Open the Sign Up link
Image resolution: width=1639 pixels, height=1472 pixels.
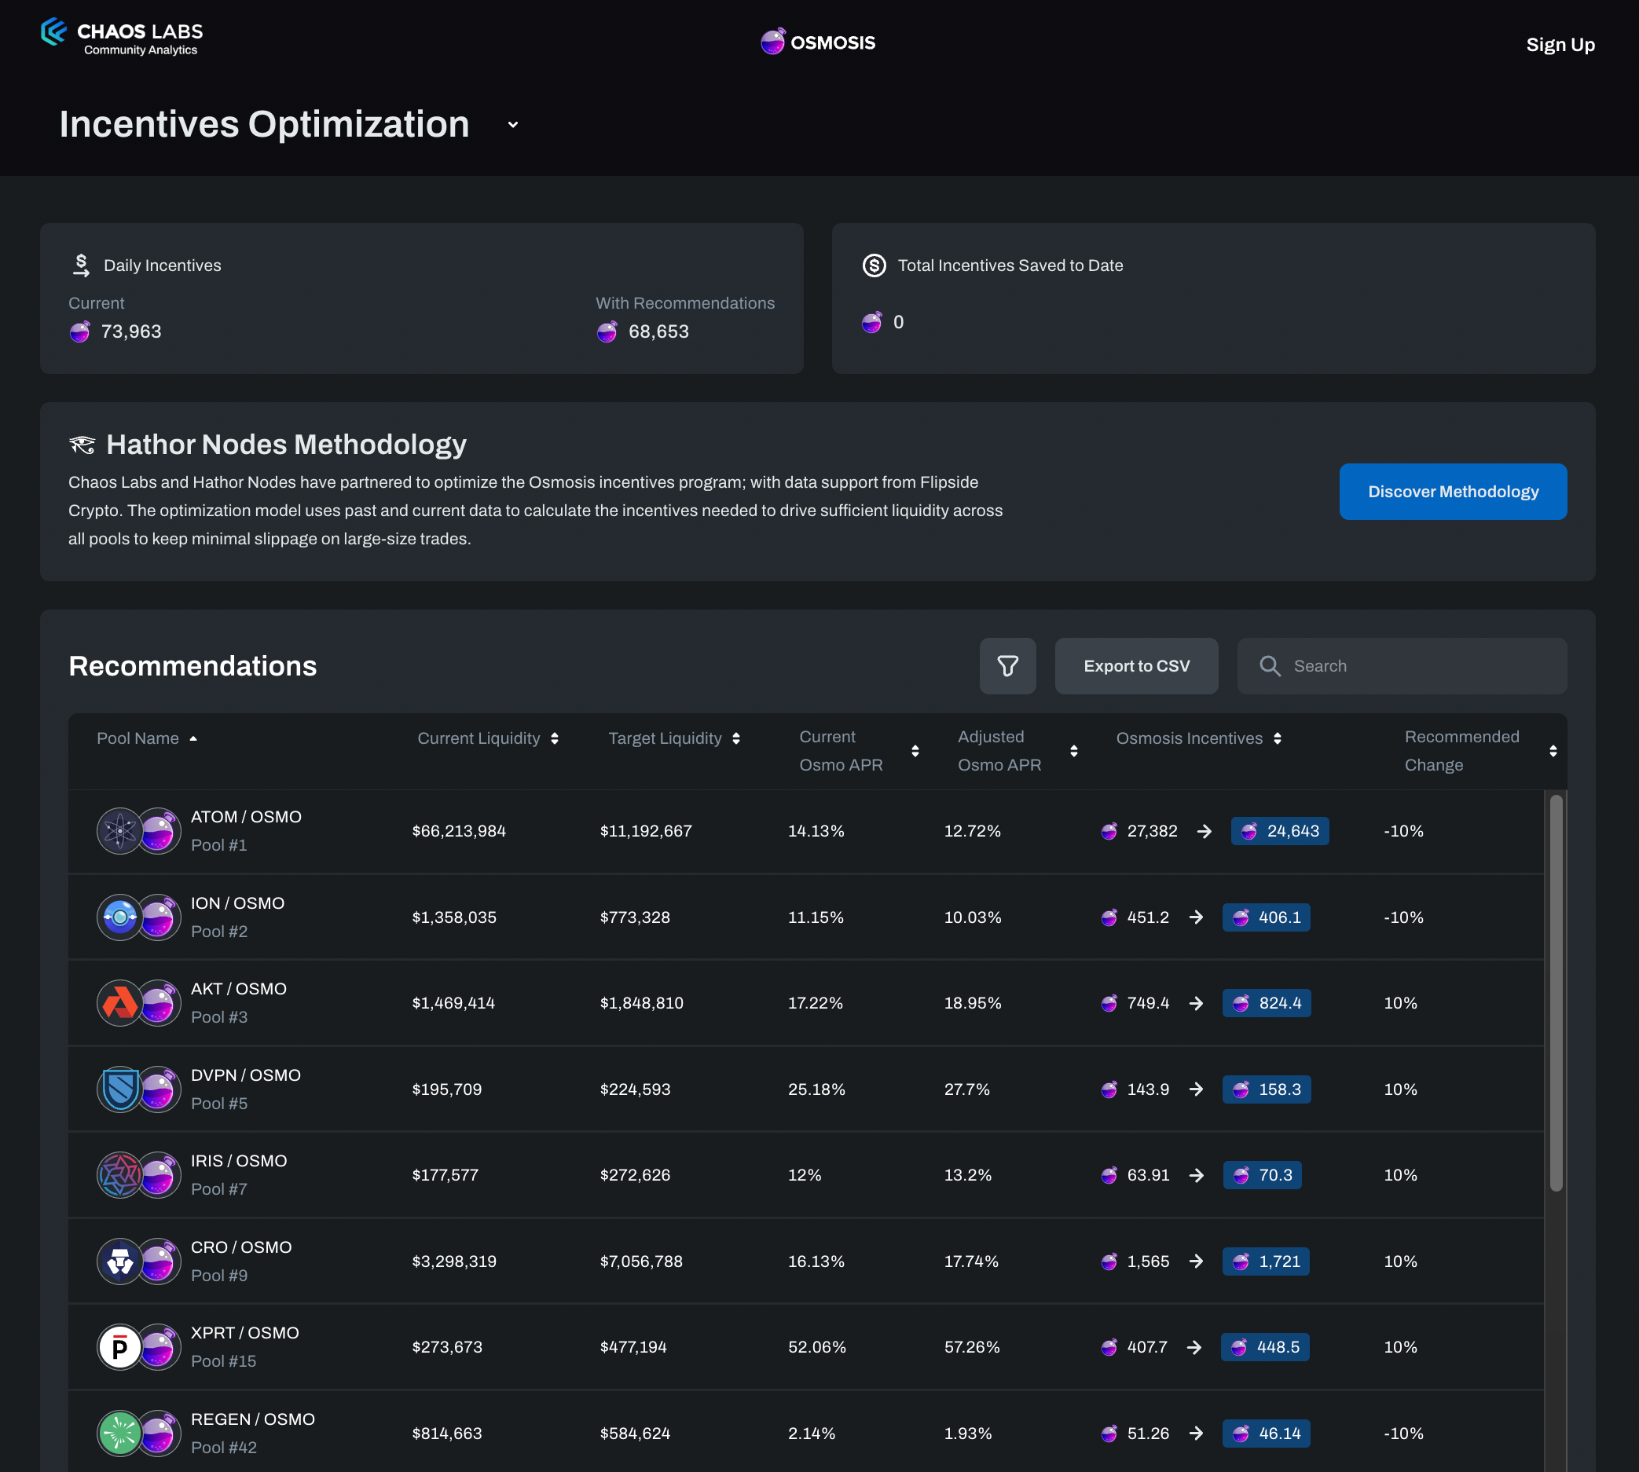coord(1560,45)
